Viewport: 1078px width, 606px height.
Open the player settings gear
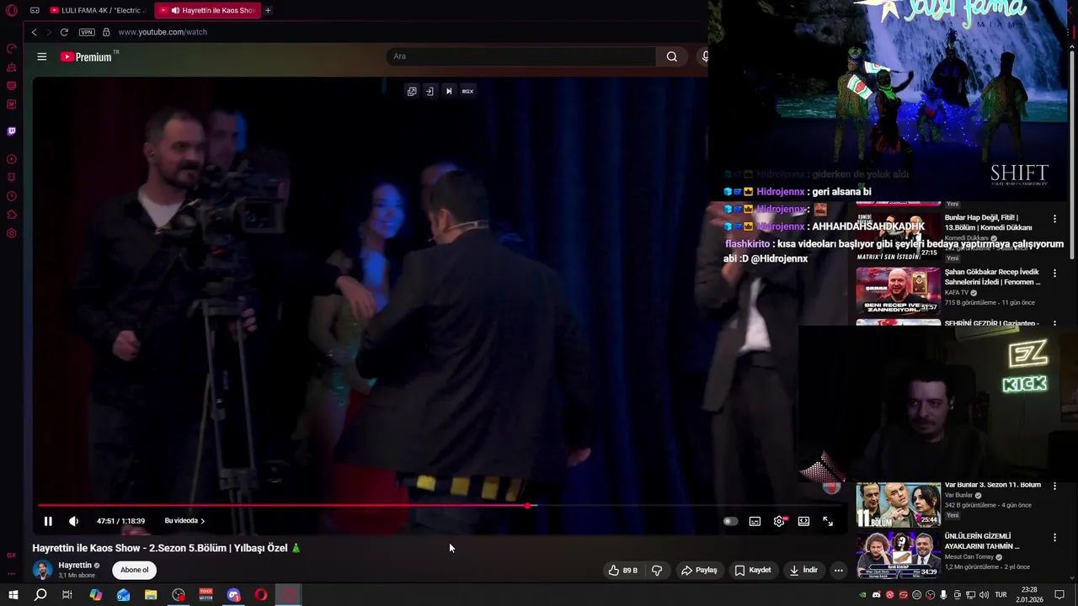[779, 521]
